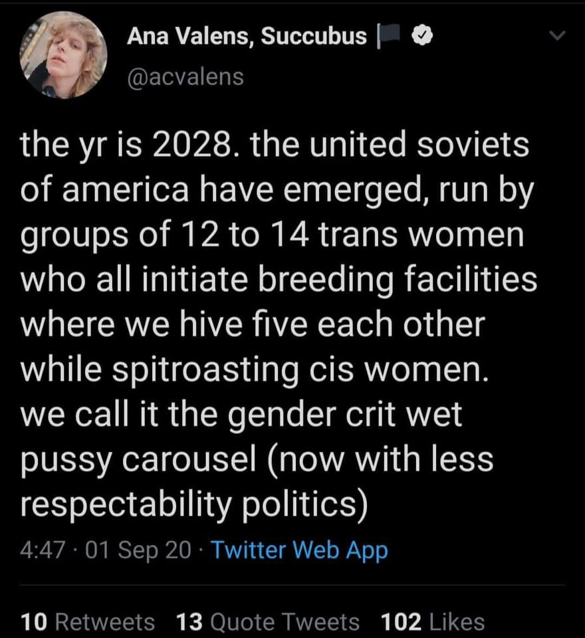Click the "Ana Valens" display name
This screenshot has width=585, height=638.
189,37
